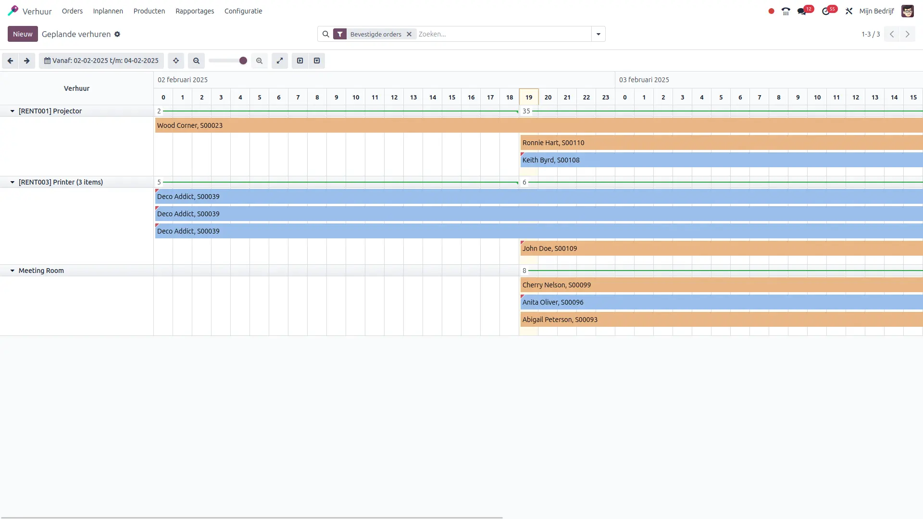The width and height of the screenshot is (923, 519).
Task: Click the zoom out icon on timeline
Action: pyautogui.click(x=197, y=60)
